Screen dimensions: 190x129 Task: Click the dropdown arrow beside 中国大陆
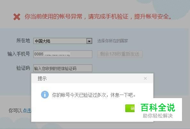click(89, 41)
